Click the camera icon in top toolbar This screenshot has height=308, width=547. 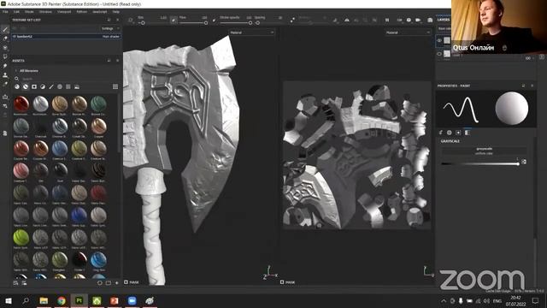click(430, 21)
